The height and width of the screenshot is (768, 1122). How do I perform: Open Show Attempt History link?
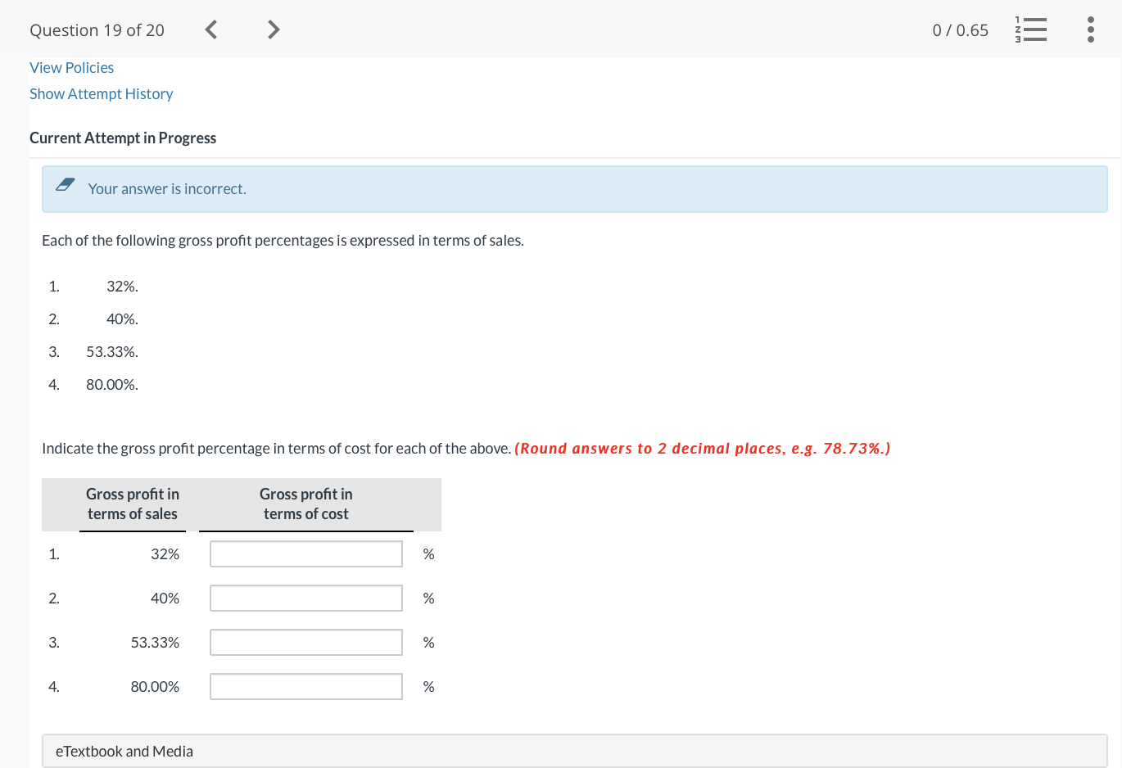[x=102, y=94]
